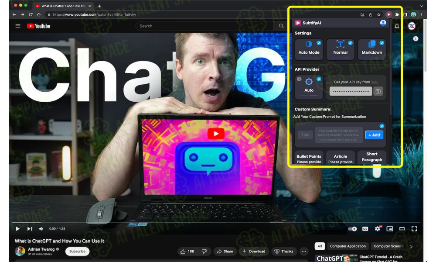Expand the tab search chevron
The image size is (436, 262).
click(x=422, y=6)
